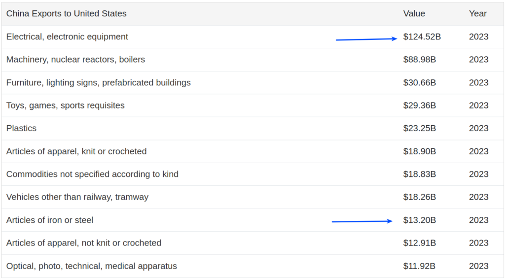
Task: Open the Plastics category
Action: pyautogui.click(x=21, y=128)
